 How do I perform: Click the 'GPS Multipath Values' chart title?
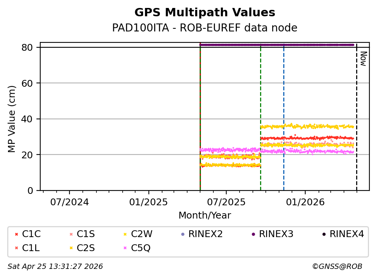(205, 12)
